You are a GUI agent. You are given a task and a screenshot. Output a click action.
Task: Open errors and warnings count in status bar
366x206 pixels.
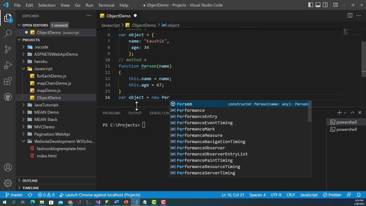click(46, 195)
